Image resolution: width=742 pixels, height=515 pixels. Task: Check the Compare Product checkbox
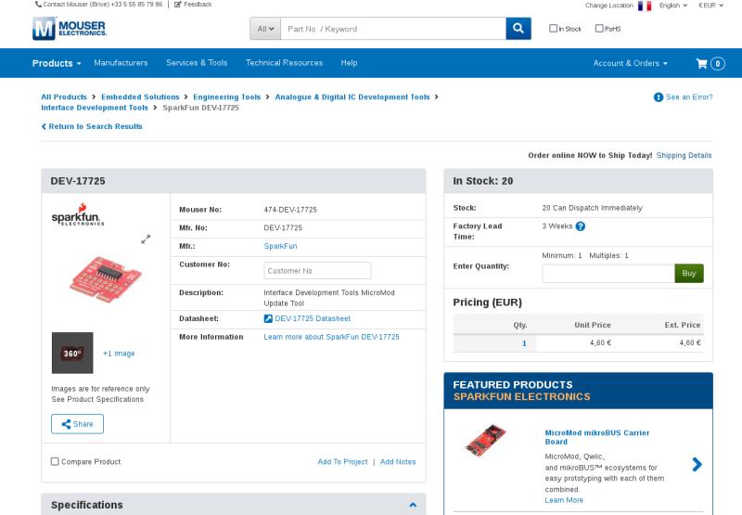coord(55,461)
